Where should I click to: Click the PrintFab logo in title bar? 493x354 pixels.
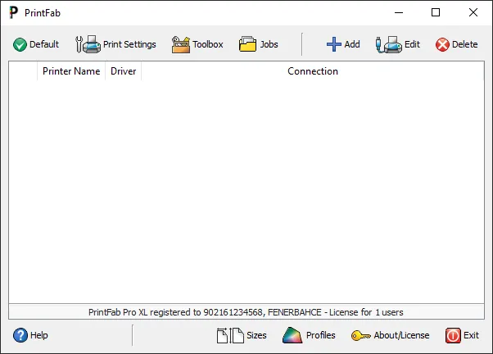tap(13, 12)
